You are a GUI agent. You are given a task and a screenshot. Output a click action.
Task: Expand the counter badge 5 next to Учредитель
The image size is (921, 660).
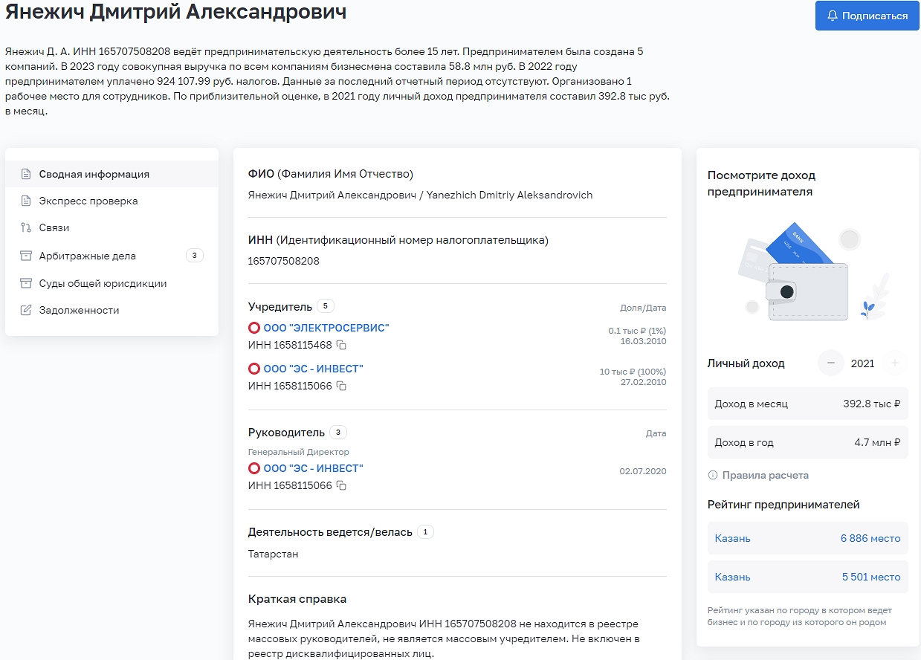pos(326,305)
